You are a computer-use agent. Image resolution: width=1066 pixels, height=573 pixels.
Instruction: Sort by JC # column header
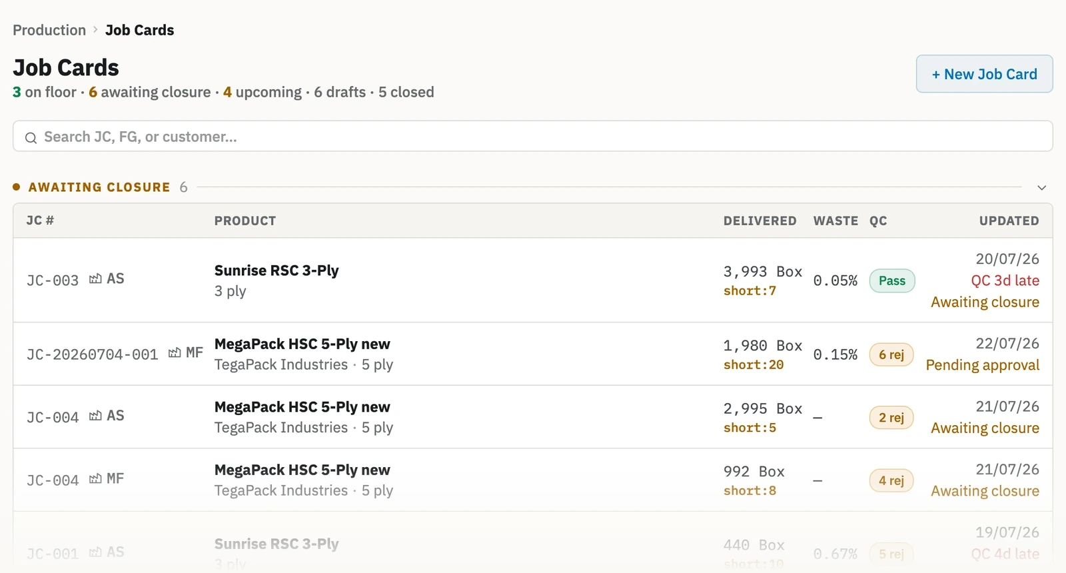click(x=40, y=221)
